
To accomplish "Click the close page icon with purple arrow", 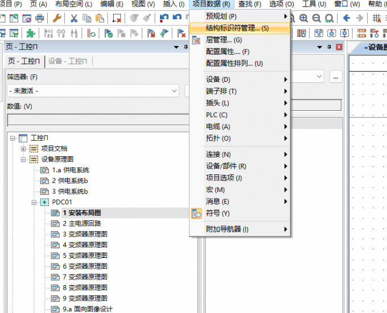I will [x=27, y=18].
